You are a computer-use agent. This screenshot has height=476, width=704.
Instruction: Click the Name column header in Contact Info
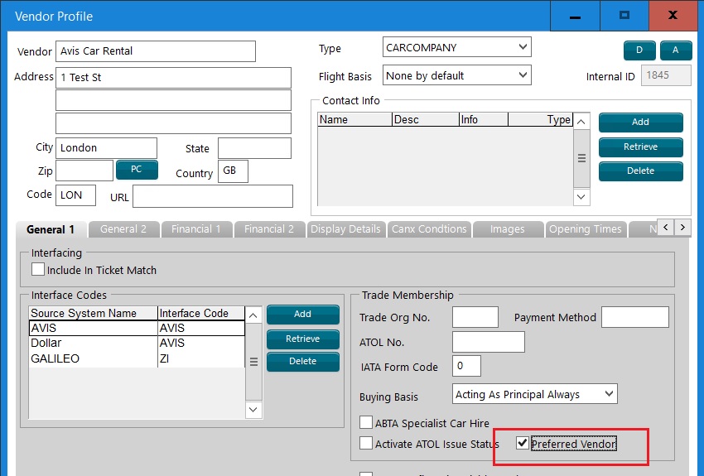(x=354, y=120)
